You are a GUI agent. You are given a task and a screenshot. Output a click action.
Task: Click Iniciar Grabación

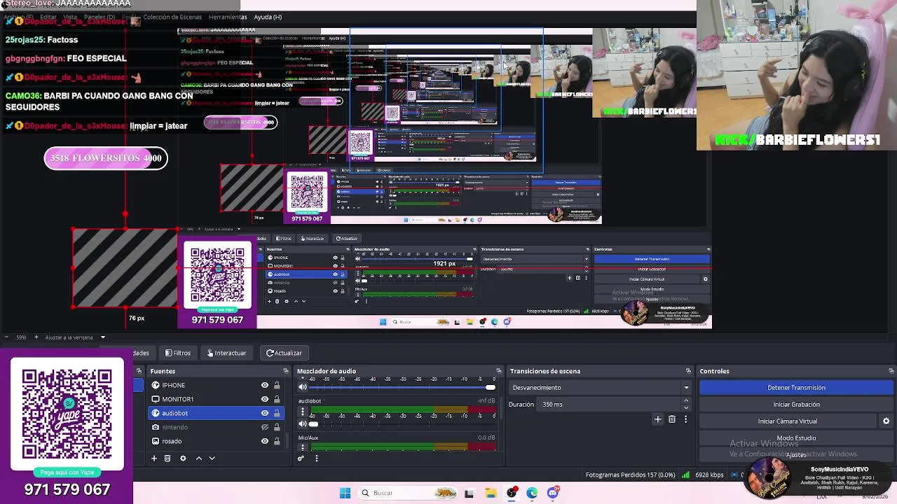pos(796,405)
